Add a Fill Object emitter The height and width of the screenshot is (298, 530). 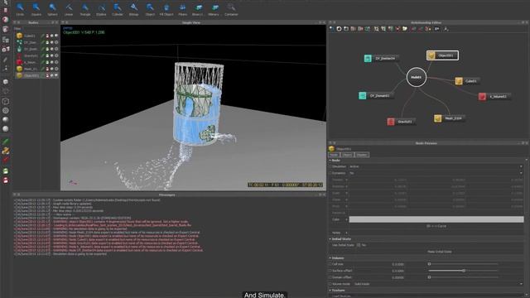point(166,9)
